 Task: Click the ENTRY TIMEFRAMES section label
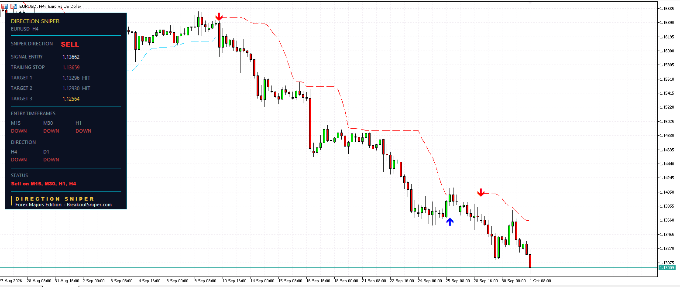point(33,113)
